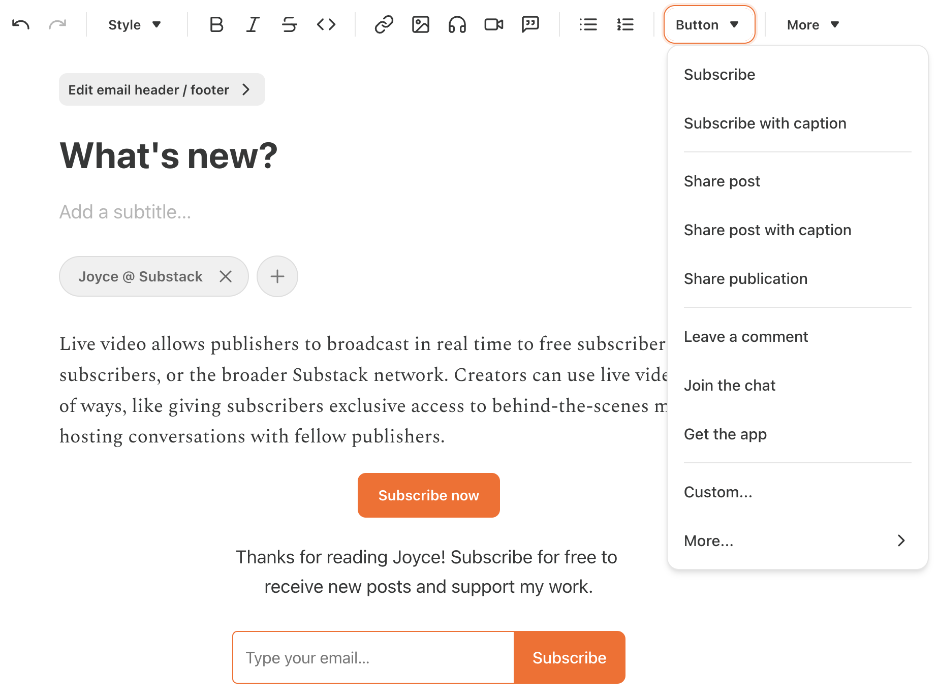Screen dimensions: 939x700
Task: Expand the More... submenu in the button list
Action: [797, 540]
